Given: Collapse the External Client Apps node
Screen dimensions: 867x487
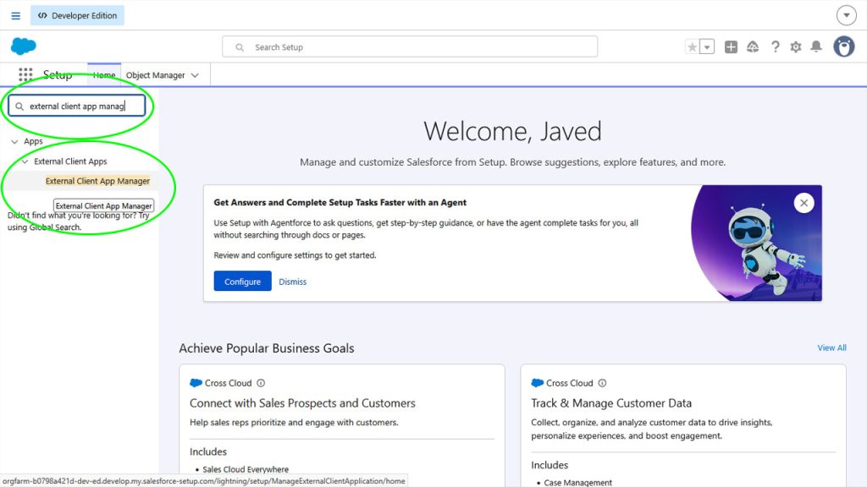Looking at the screenshot, I should tap(25, 161).
